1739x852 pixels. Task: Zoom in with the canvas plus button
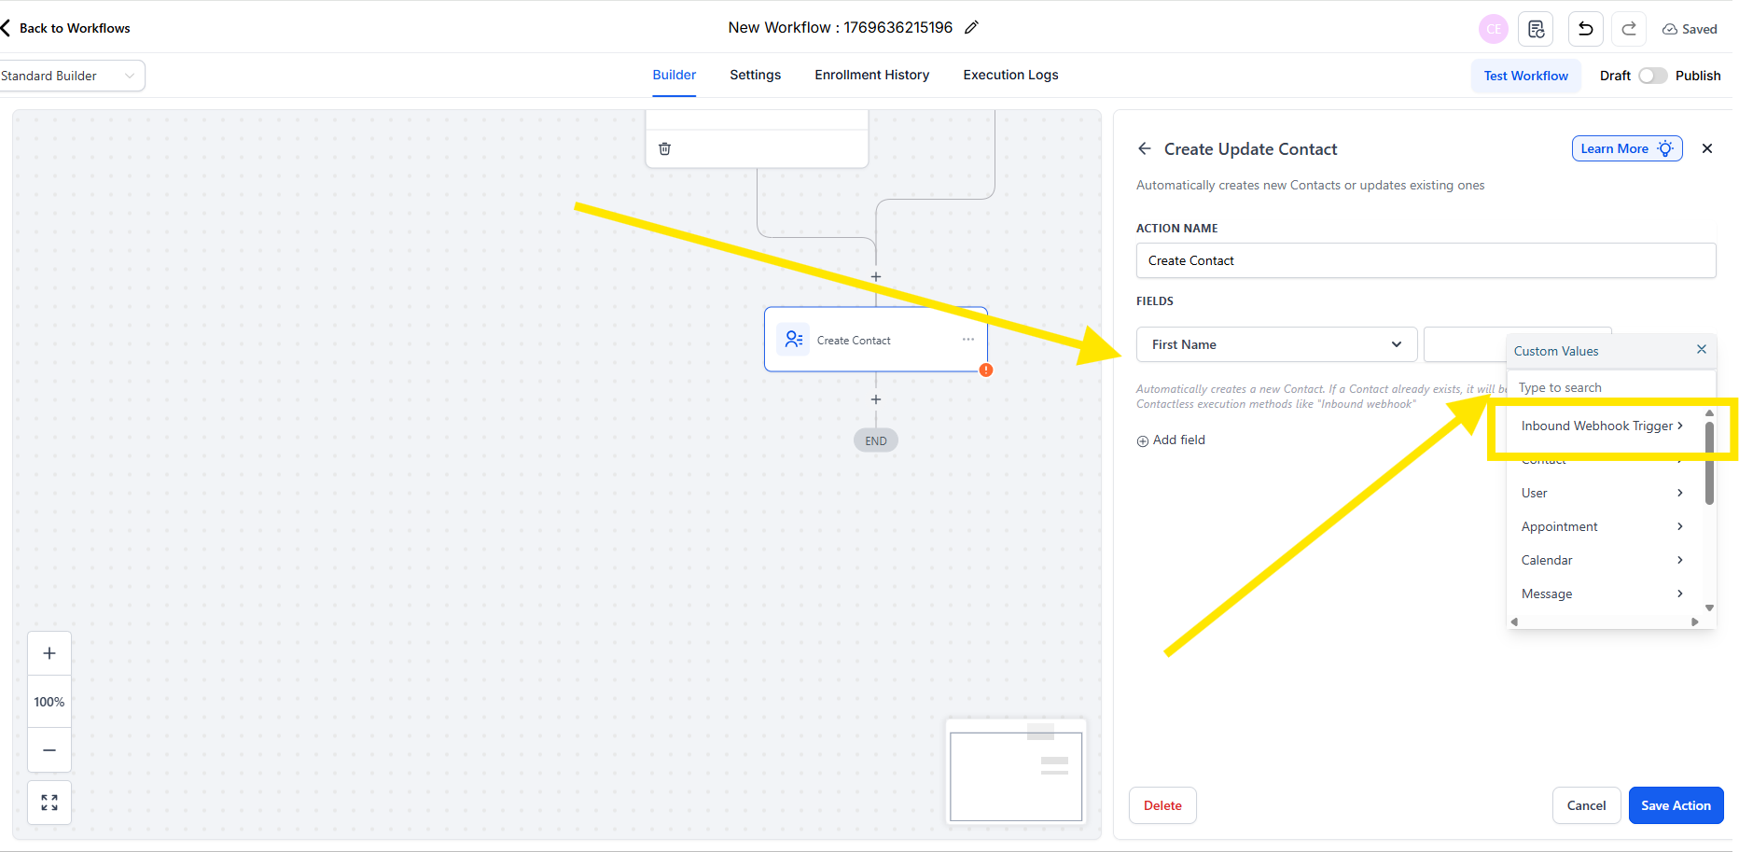[49, 653]
